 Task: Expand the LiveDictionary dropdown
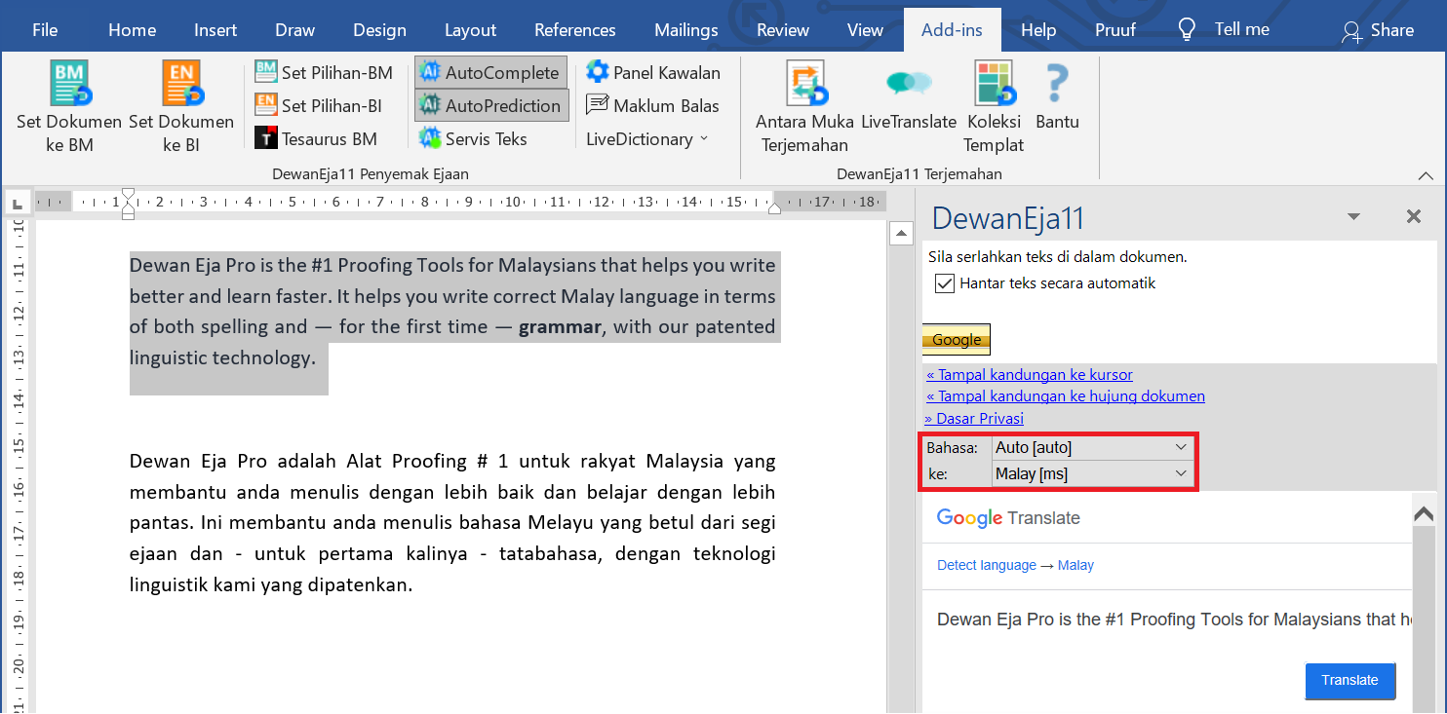[647, 138]
